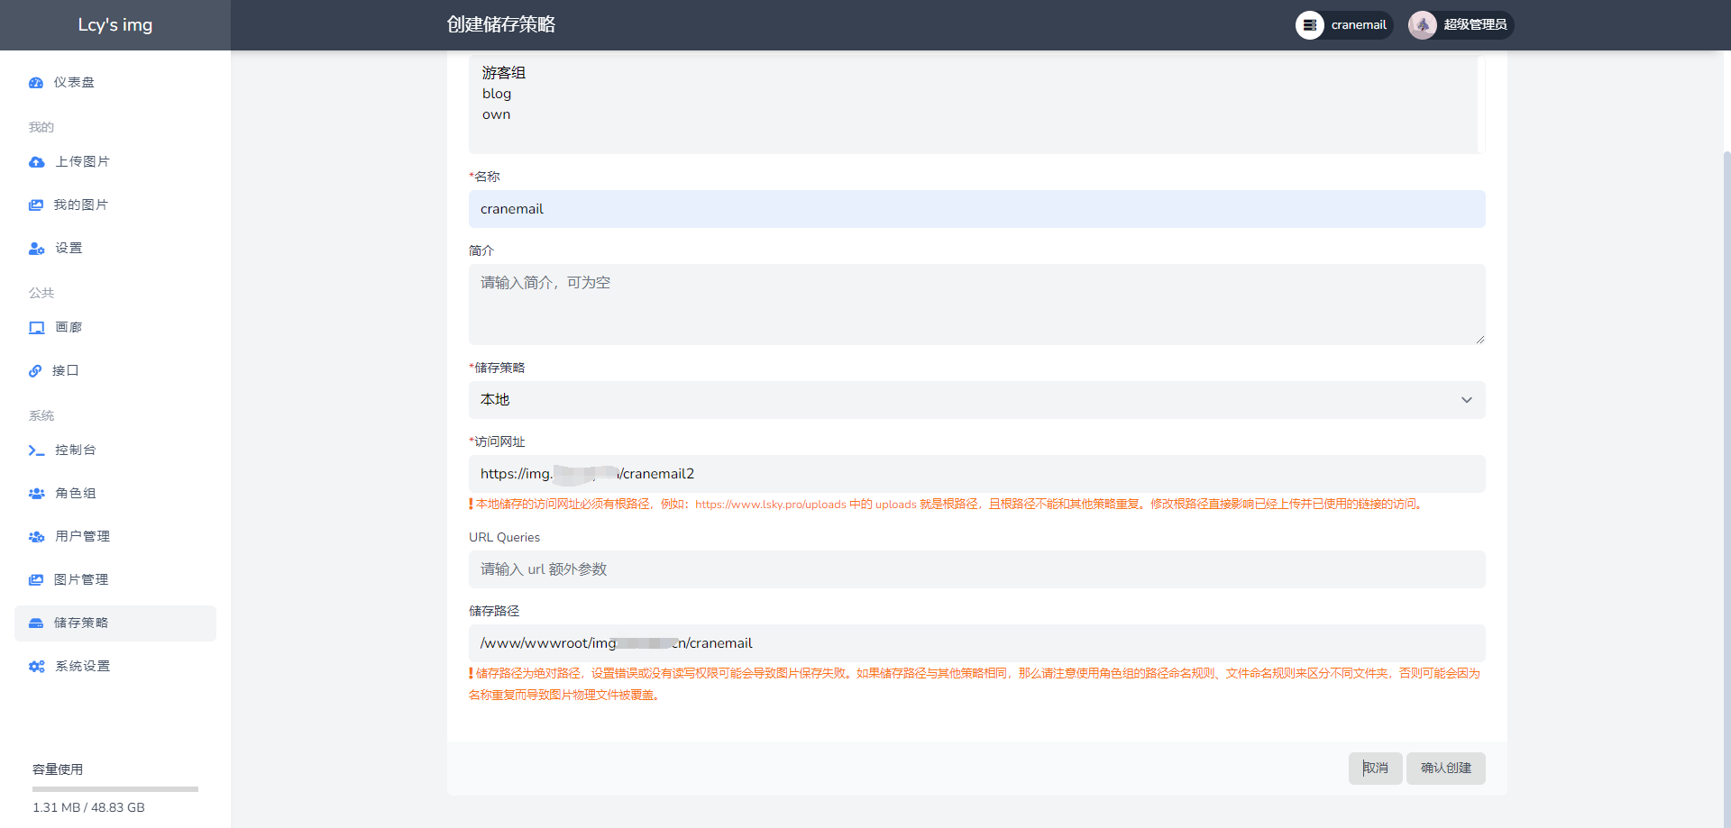The image size is (1731, 828).
Task: Select 储存策略 sidebar item
Action: 115,623
